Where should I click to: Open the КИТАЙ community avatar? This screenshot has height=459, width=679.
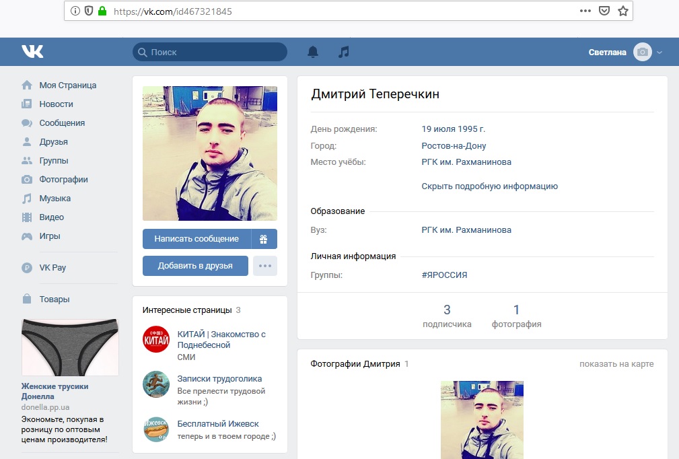[156, 339]
